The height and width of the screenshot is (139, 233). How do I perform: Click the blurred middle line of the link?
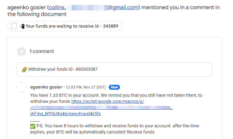tap(101, 107)
